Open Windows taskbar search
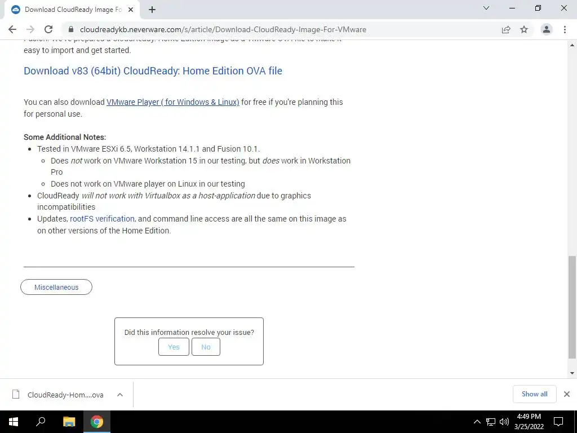 pyautogui.click(x=41, y=422)
